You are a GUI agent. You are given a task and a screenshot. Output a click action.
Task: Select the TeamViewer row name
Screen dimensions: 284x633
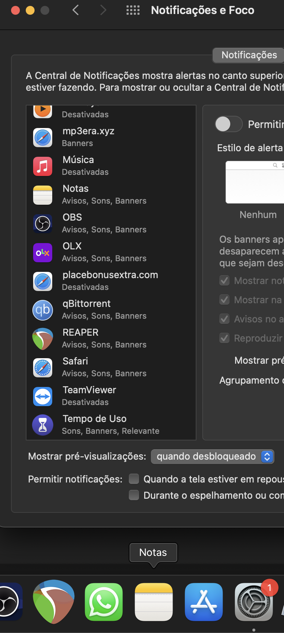click(x=89, y=390)
